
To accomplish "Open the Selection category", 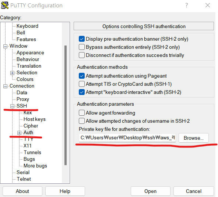I will (27, 72).
